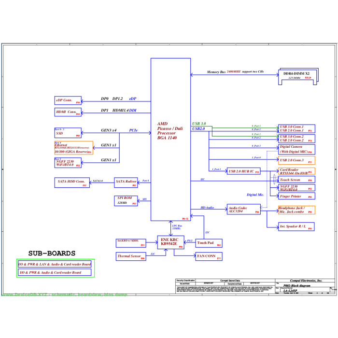Viewport: 338px width, 338px height.
Task: Select the Card Reader RTS5144 box
Action: click(296, 171)
